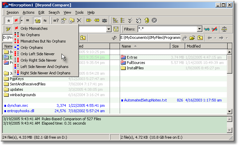Viewport: 239px width, 146px height.
Task: Open the Help menu
Action: [x=91, y=12]
